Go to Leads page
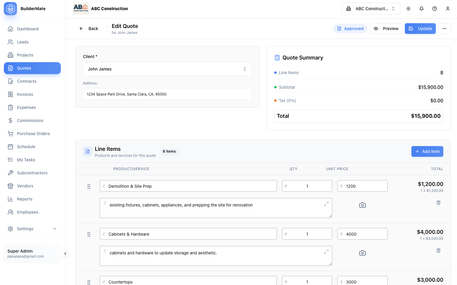 [x=32, y=42]
